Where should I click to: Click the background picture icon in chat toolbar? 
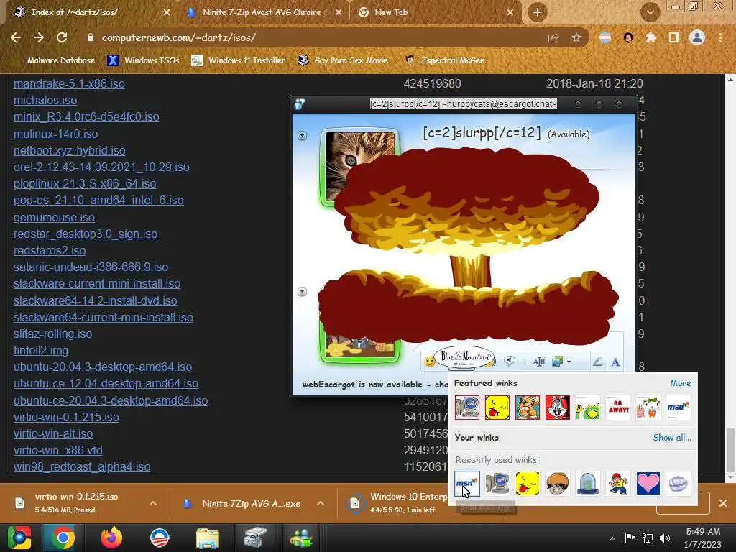[557, 361]
